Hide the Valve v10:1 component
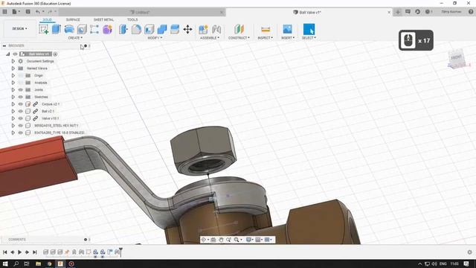 (21, 118)
